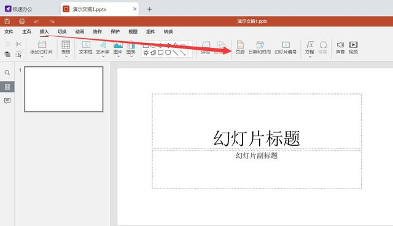Switch to the 协作 tab
The height and width of the screenshot is (226, 393).
[x=97, y=31]
